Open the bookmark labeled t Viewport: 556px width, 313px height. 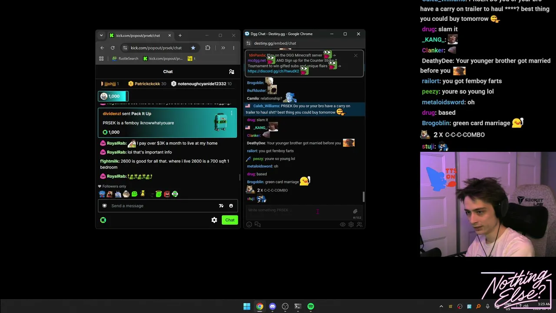(x=192, y=58)
